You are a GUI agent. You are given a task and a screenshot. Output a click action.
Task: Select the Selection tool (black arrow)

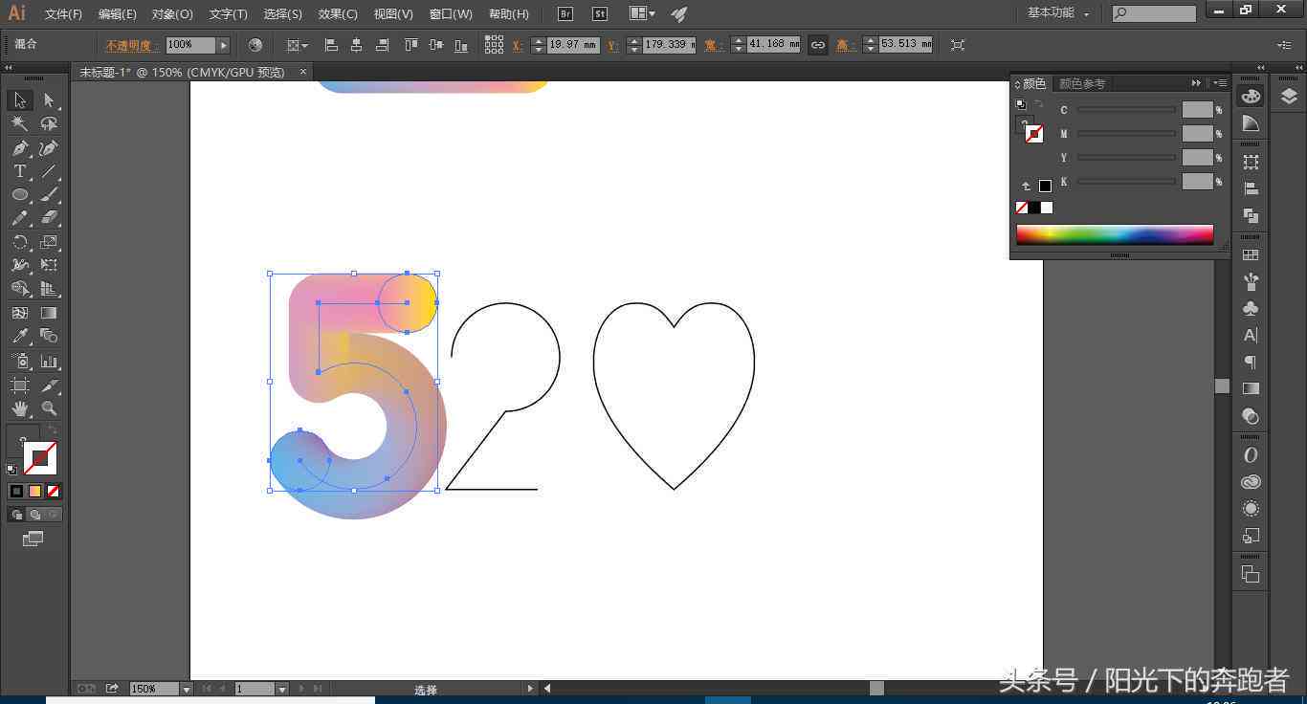pos(20,100)
